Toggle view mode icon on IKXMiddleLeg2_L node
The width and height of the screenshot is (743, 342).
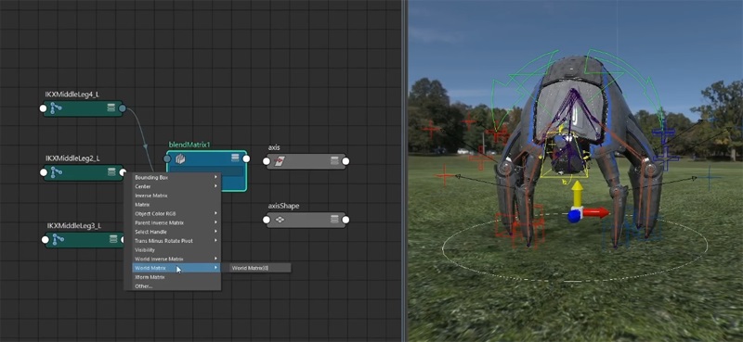111,172
